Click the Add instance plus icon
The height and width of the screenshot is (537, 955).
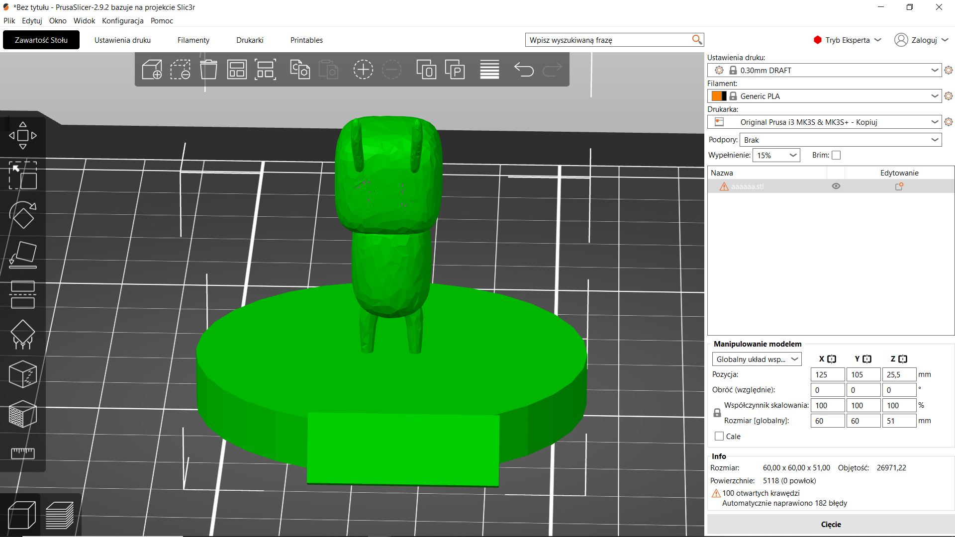pyautogui.click(x=363, y=70)
